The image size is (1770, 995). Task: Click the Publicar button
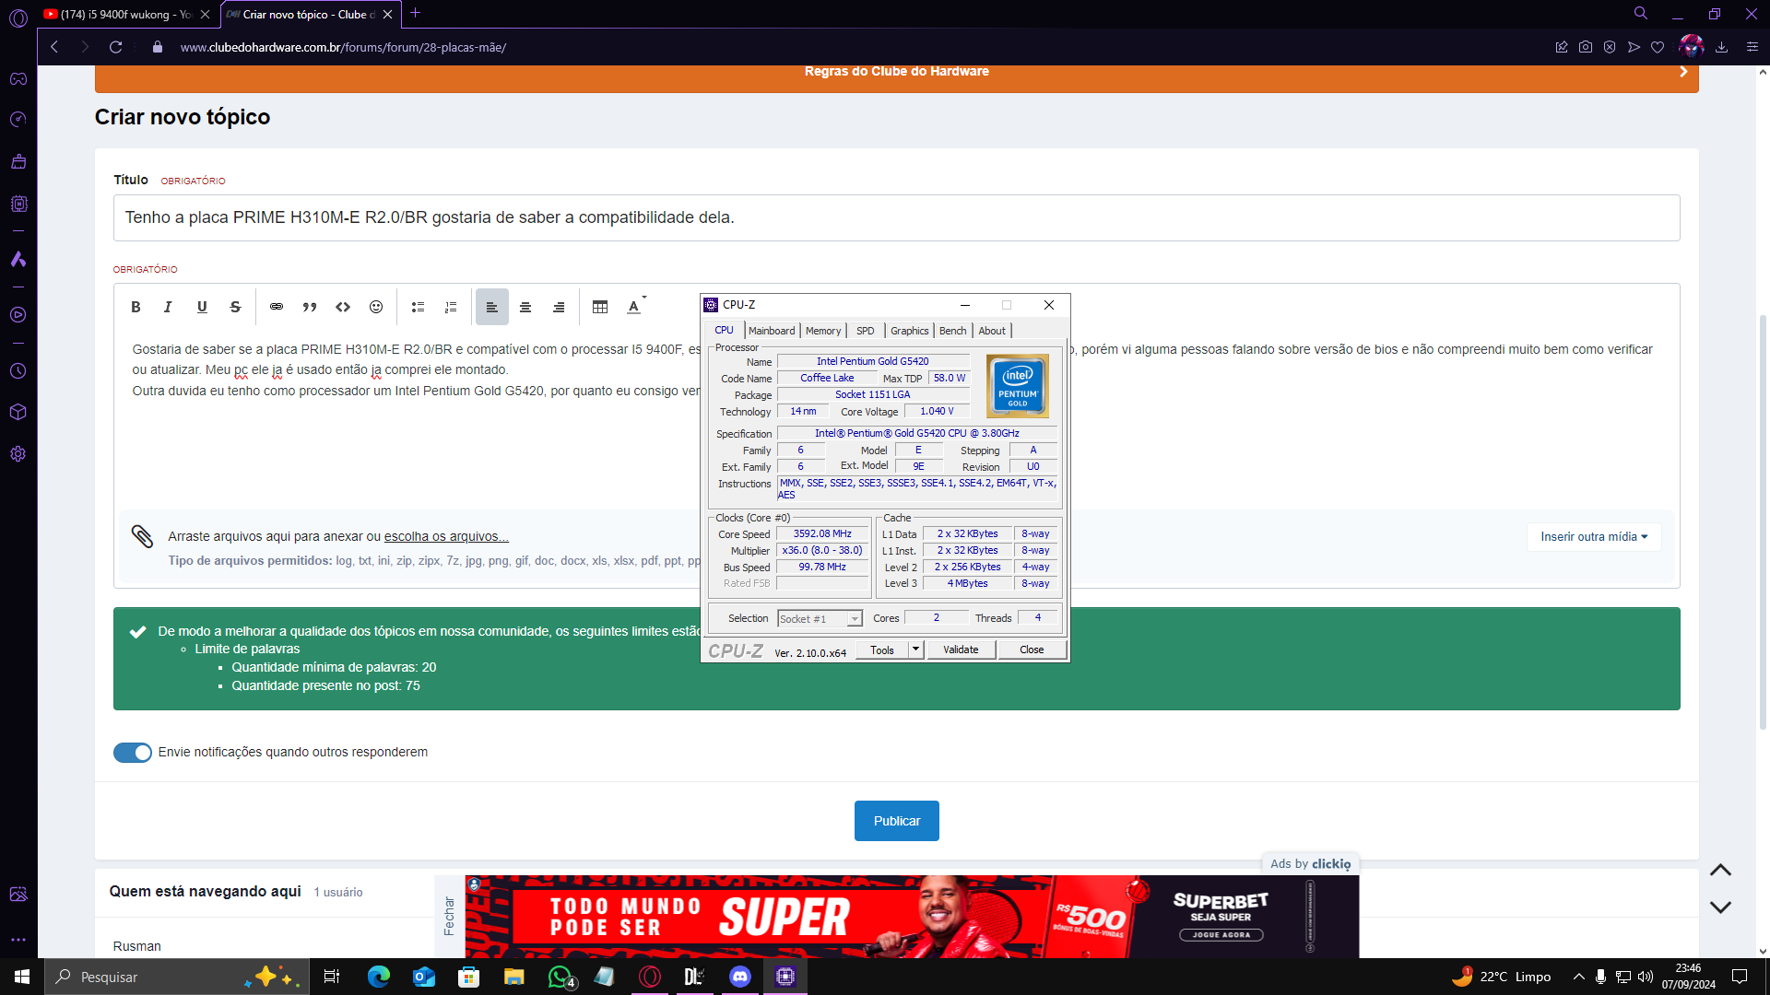click(x=896, y=821)
